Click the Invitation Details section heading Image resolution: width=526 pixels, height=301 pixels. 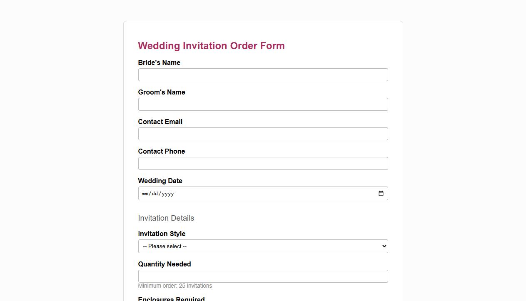coord(166,218)
